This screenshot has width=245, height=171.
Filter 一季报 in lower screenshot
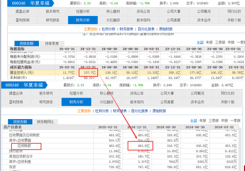tap(235, 120)
